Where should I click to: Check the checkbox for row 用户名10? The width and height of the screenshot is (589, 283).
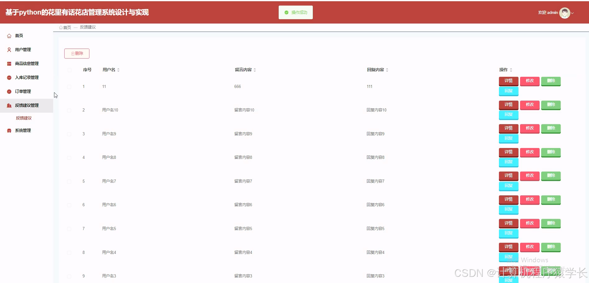69,110
